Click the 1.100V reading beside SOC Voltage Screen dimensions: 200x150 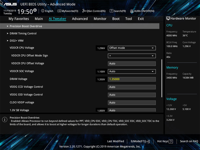point(101,72)
